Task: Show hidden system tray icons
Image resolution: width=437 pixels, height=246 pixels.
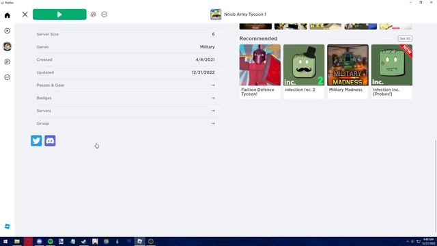Action: [x=408, y=241]
